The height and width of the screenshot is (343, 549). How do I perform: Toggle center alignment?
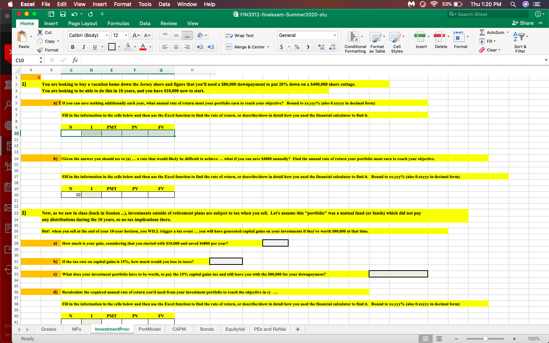tap(176, 47)
